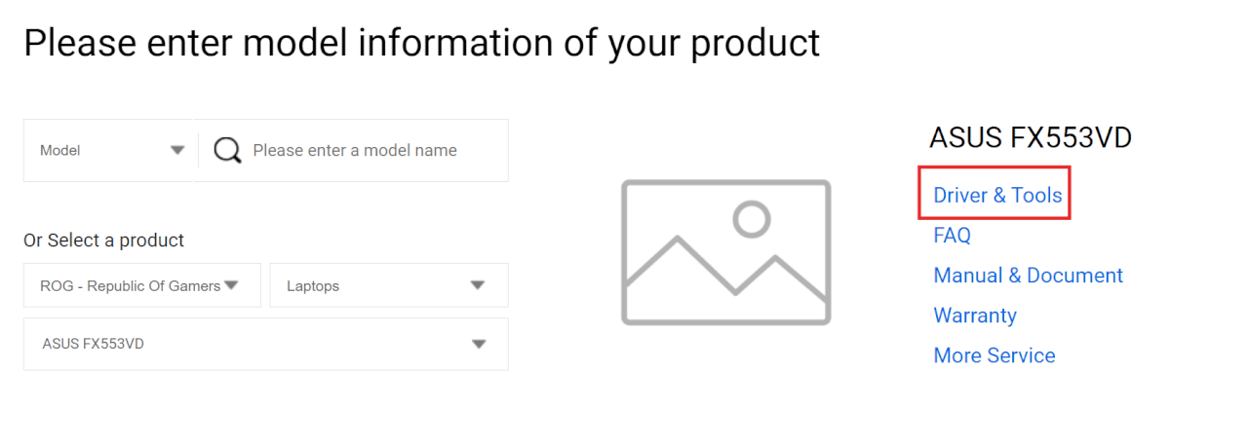
Task: Open the ROG - Republic Of Gamers dropdown
Action: click(x=131, y=286)
